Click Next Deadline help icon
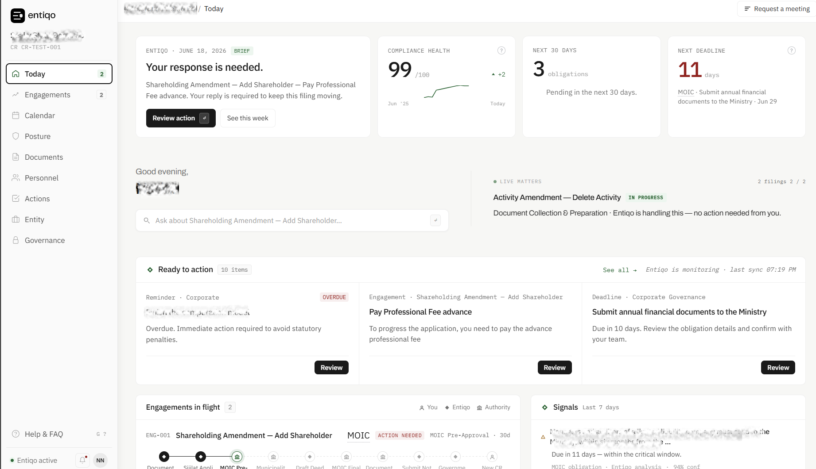 coord(792,50)
